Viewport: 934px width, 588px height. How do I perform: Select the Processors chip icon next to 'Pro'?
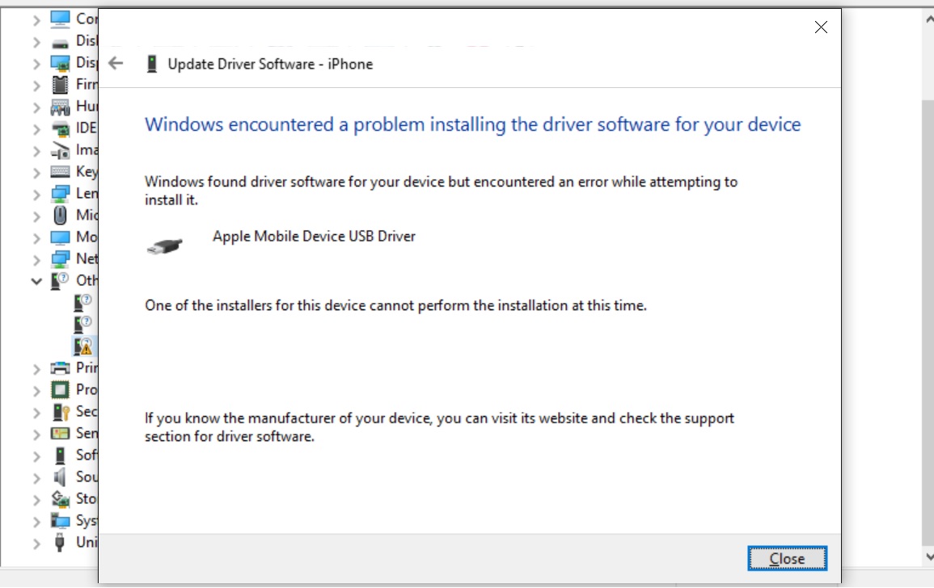[60, 390]
